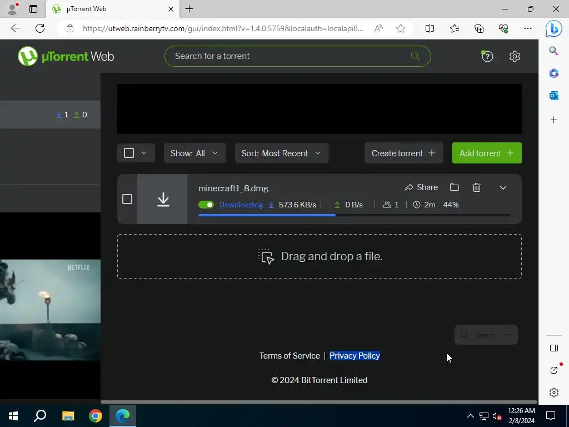
Task: Open containing folder for minecraft1_8.dmg
Action: [x=455, y=187]
